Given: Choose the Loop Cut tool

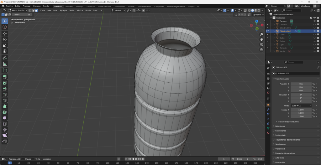Looking at the screenshot, I should tap(5, 95).
